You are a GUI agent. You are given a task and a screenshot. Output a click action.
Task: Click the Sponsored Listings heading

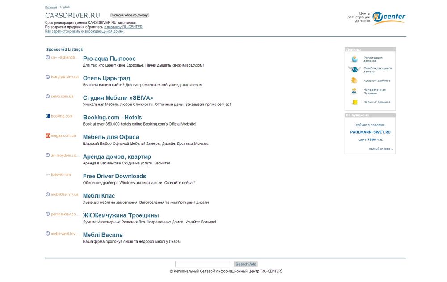coord(65,49)
